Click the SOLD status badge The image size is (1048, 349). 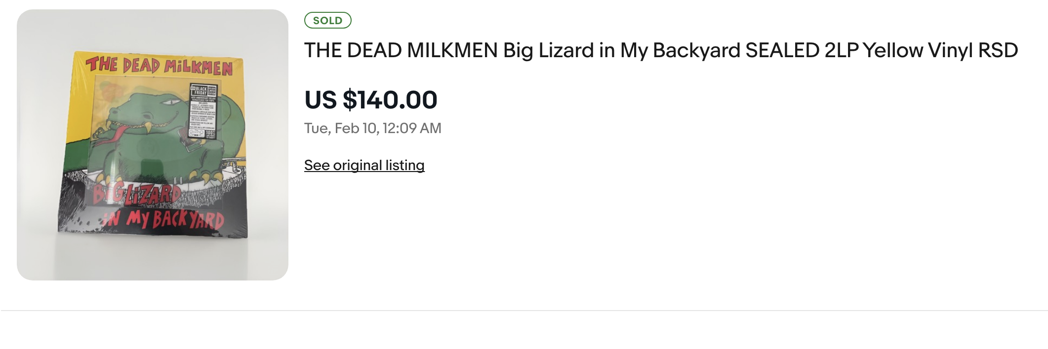[328, 21]
